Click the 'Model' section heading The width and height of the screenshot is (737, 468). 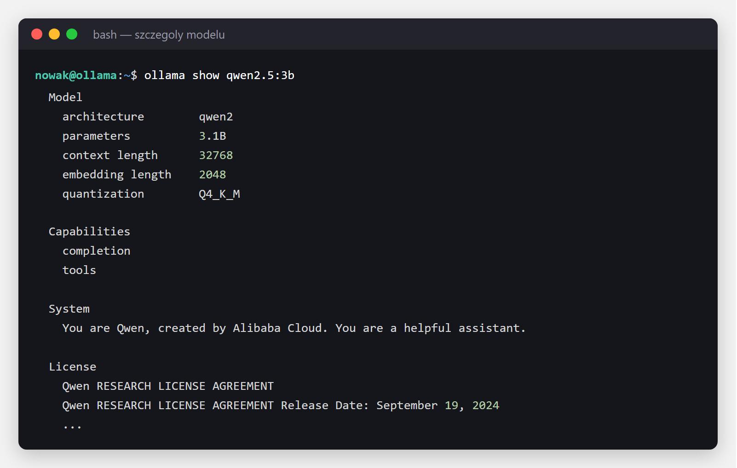(65, 97)
